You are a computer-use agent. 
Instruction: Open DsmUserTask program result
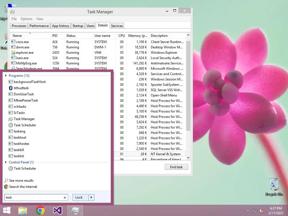click(21, 94)
